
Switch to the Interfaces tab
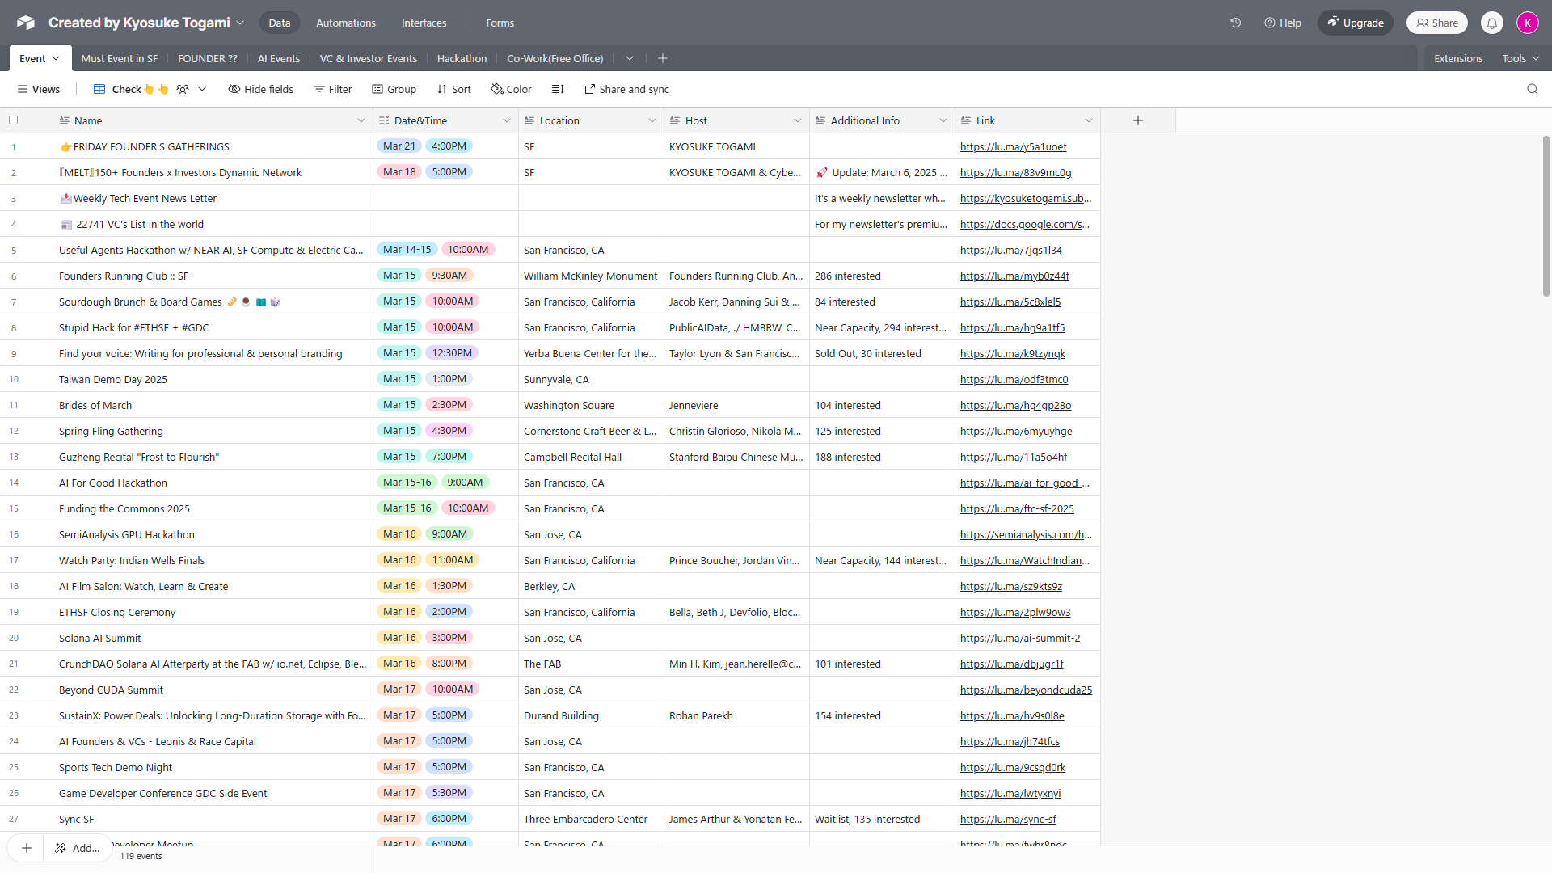424,23
